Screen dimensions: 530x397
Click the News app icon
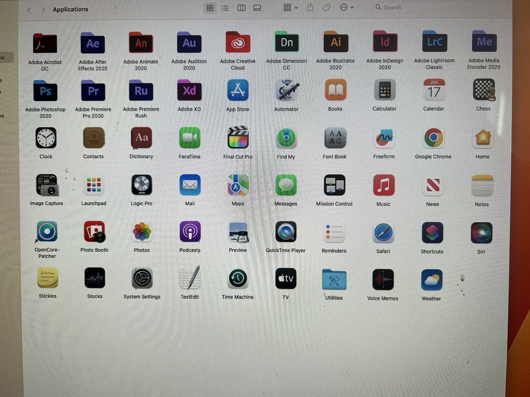tap(433, 186)
